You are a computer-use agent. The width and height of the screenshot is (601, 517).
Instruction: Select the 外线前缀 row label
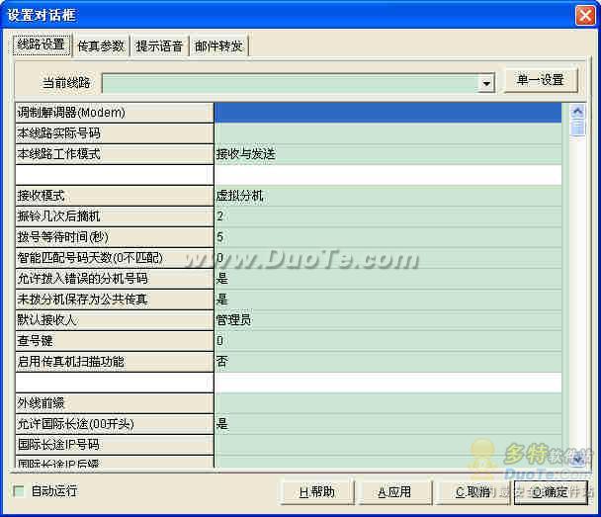pyautogui.click(x=115, y=403)
